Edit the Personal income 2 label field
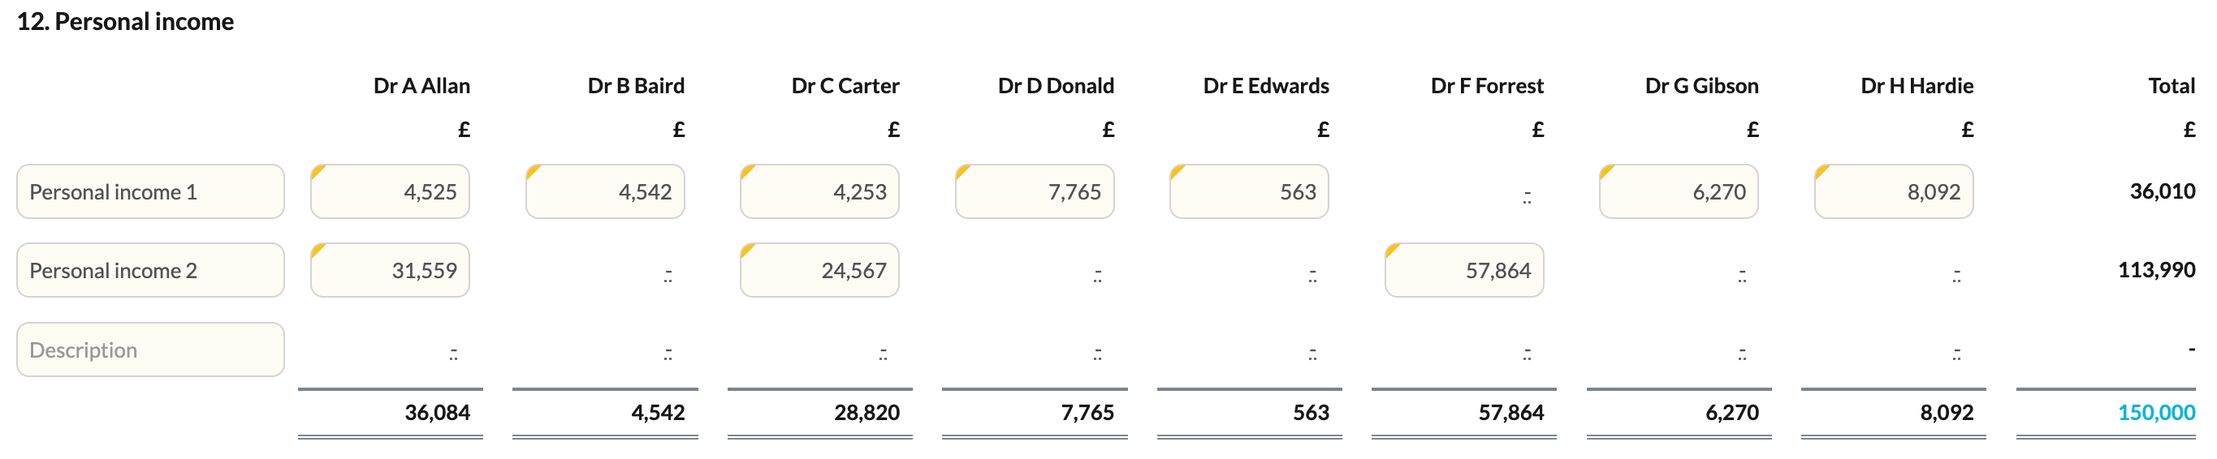Viewport: 2217px width, 459px height. pyautogui.click(x=150, y=271)
